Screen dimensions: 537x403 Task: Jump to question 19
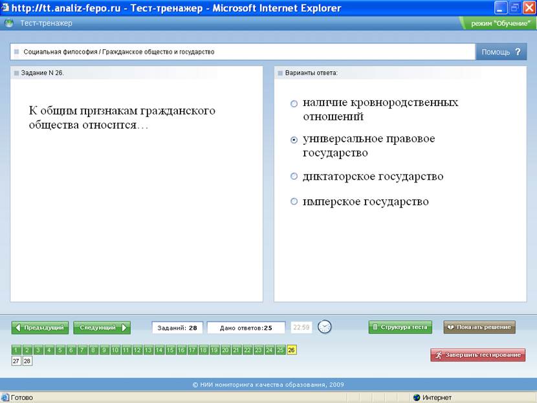pos(214,350)
